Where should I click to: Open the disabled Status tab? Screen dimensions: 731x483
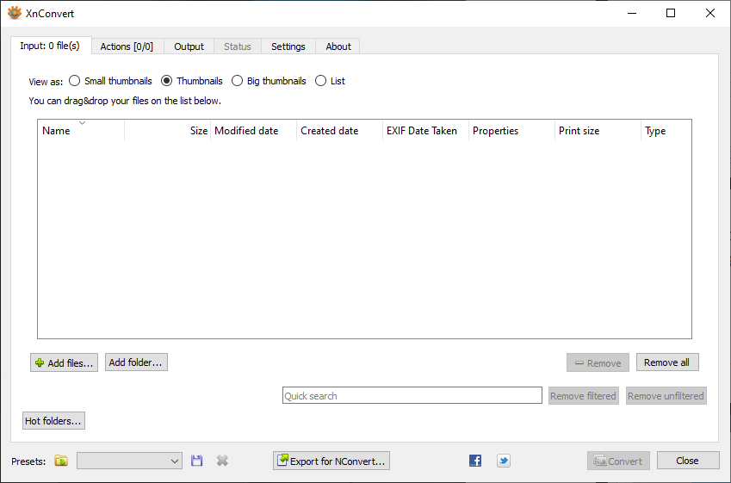238,46
